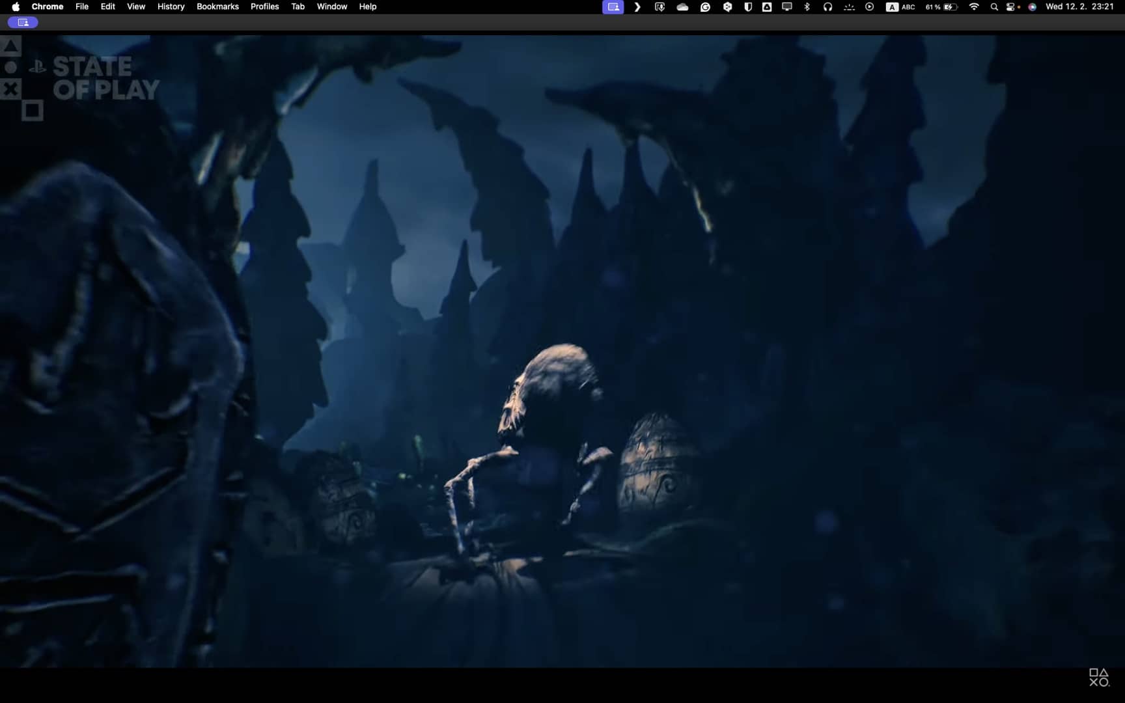Open the cloud status menu bar icon
1125x703 pixels.
point(682,7)
